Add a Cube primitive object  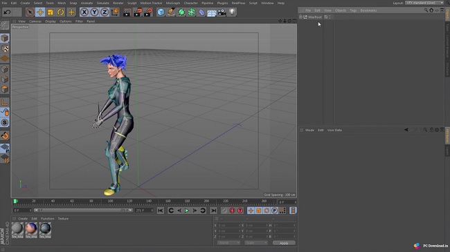161,12
